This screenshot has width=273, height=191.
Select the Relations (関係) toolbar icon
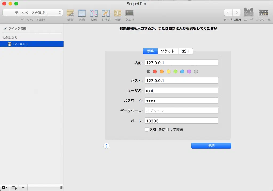(94, 13)
